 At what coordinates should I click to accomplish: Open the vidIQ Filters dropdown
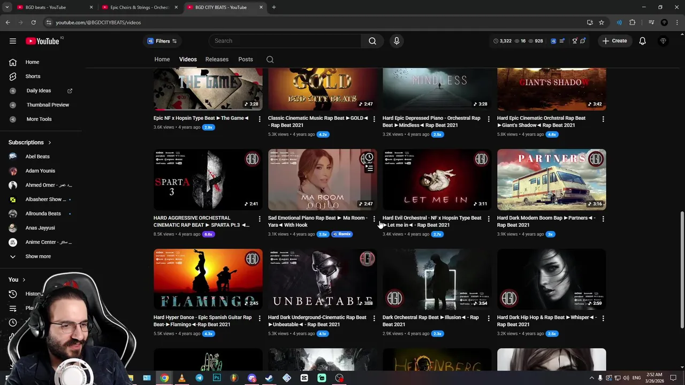[162, 41]
